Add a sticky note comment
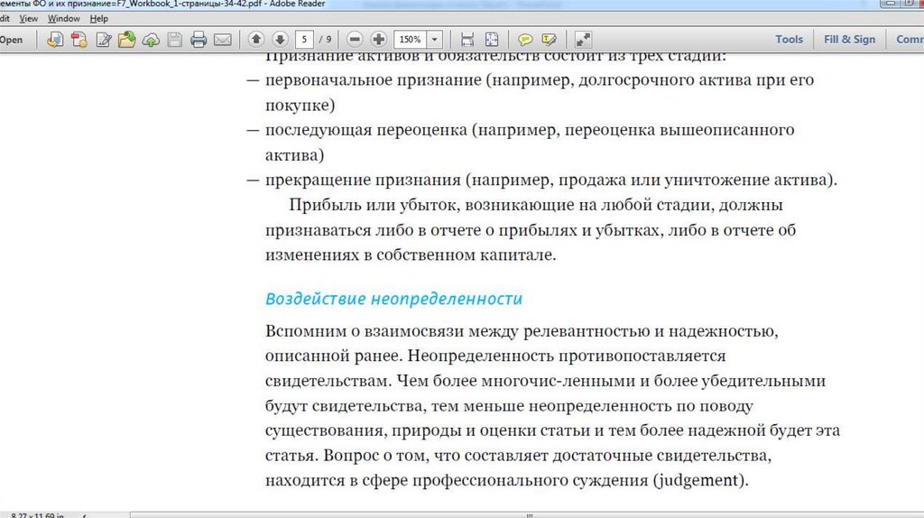 pos(525,40)
